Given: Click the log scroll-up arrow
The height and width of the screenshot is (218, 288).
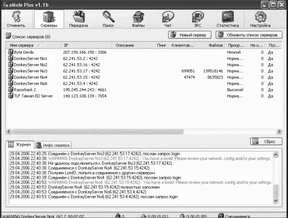Looking at the screenshot, I should point(276,155).
